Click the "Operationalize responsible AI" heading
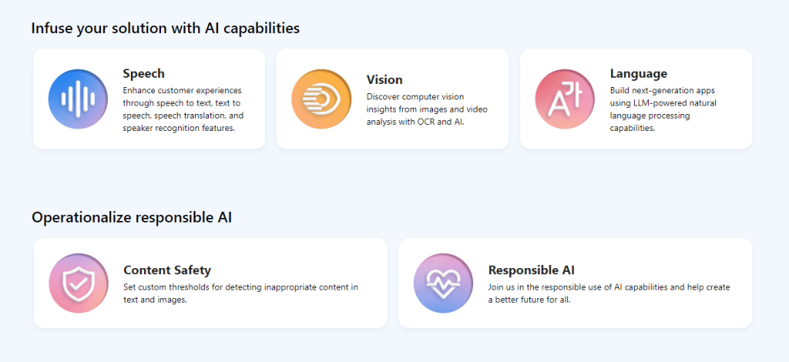Viewport: 789px width, 362px height. pyautogui.click(x=132, y=218)
